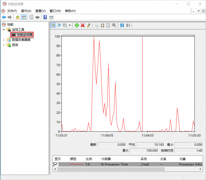Image resolution: width=206 pixels, height=180 pixels.
Task: Click the View log data cube icon
Action: (x=59, y=25)
